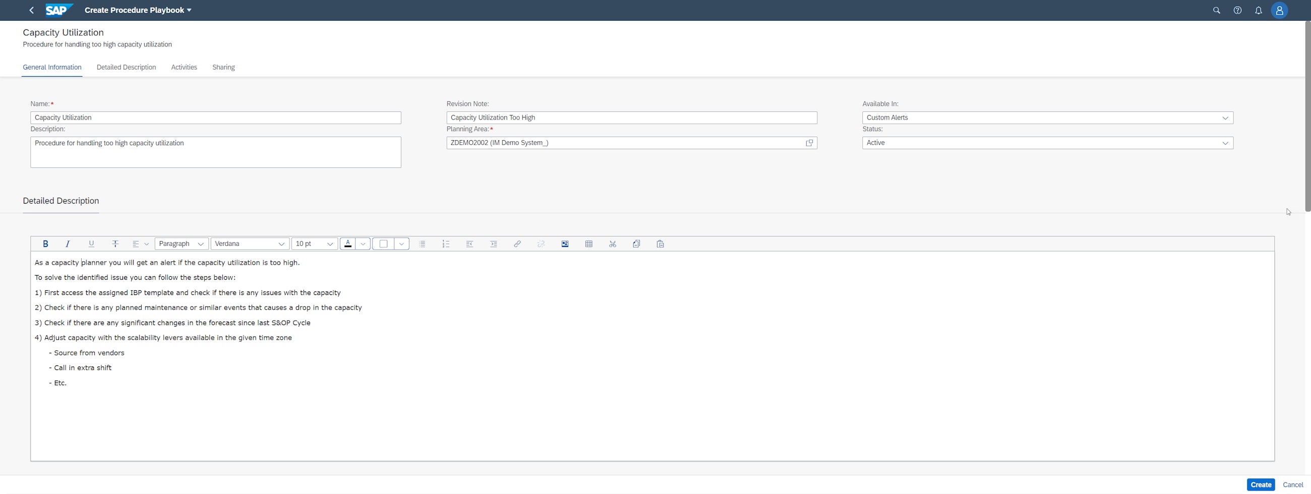Viewport: 1311px width, 494px height.
Task: Switch to the Activities tab
Action: click(184, 67)
